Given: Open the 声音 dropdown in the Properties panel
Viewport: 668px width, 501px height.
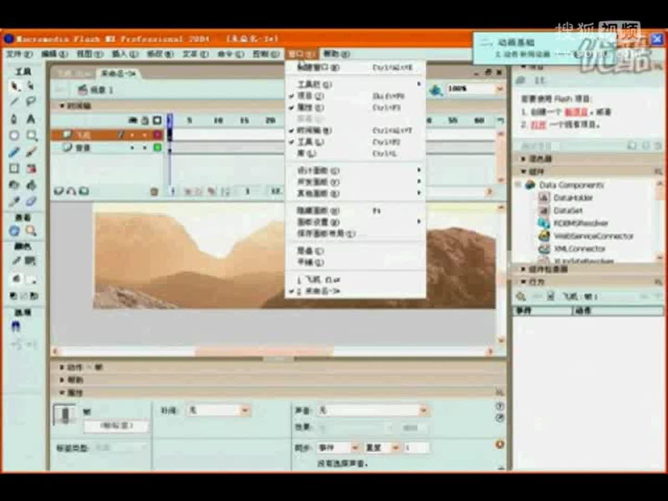Looking at the screenshot, I should (423, 410).
